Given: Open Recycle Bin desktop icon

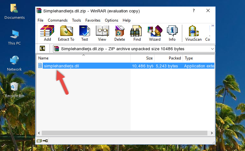Looking at the screenshot, I should click(14, 90).
